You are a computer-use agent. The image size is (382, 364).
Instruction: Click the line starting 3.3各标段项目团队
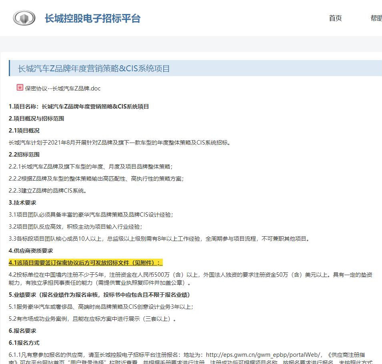point(159,239)
